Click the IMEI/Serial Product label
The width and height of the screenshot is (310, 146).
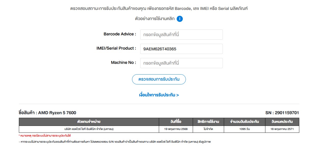(x=116, y=48)
